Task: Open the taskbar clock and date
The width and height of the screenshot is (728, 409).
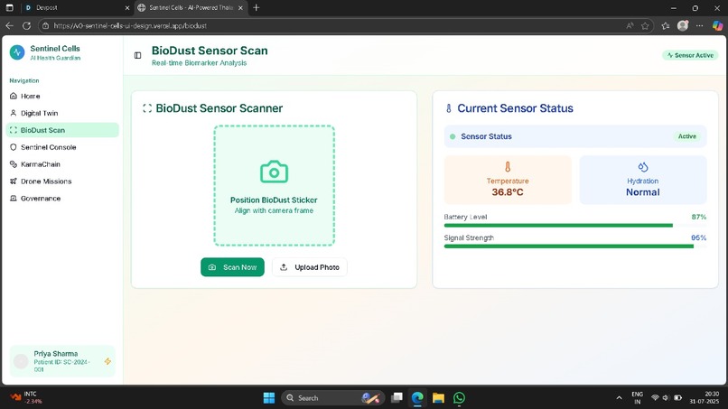Action: click(704, 397)
